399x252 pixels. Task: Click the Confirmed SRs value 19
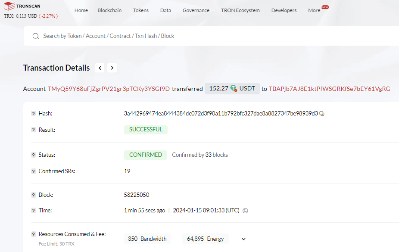pos(127,171)
